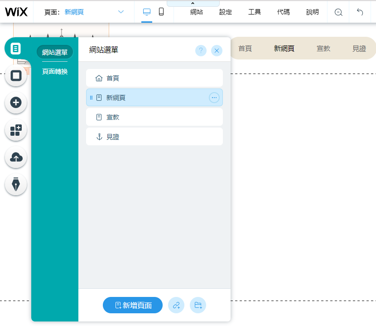The width and height of the screenshot is (376, 326).
Task: Open the 說明 menu
Action: coord(313,12)
